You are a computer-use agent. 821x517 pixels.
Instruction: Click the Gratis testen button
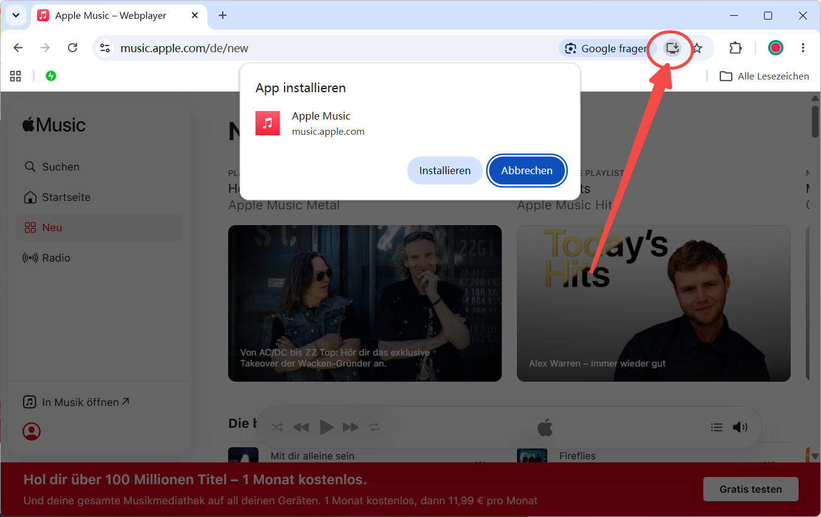(751, 489)
